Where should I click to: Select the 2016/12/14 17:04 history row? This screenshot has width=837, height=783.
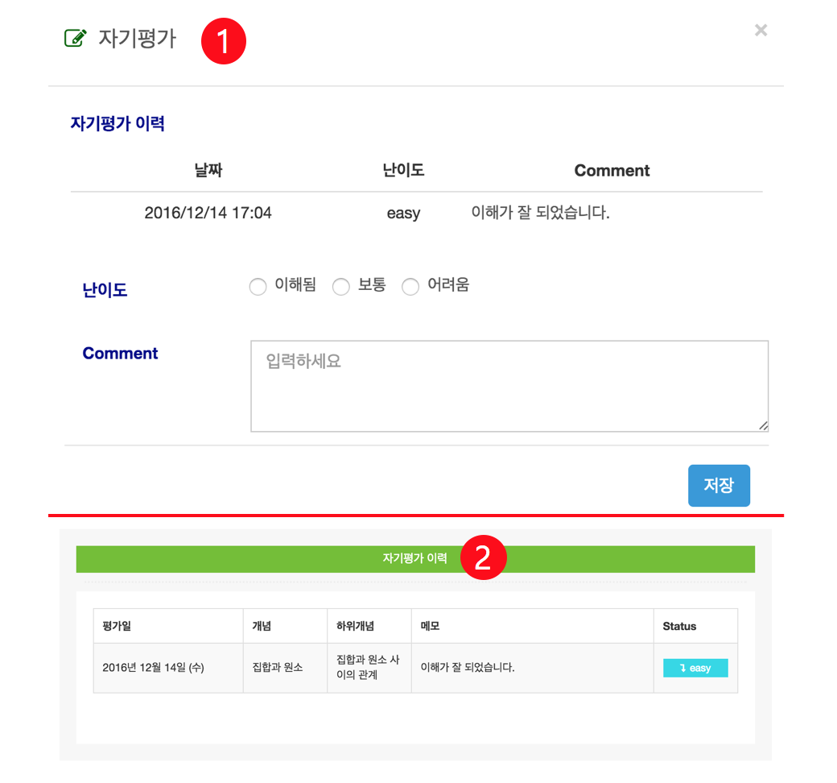[x=416, y=213]
